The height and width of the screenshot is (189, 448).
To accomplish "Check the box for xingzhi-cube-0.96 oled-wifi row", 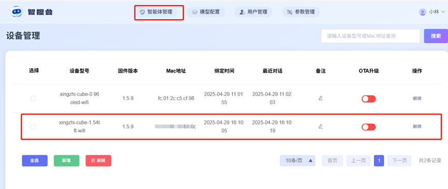I will click(x=33, y=98).
